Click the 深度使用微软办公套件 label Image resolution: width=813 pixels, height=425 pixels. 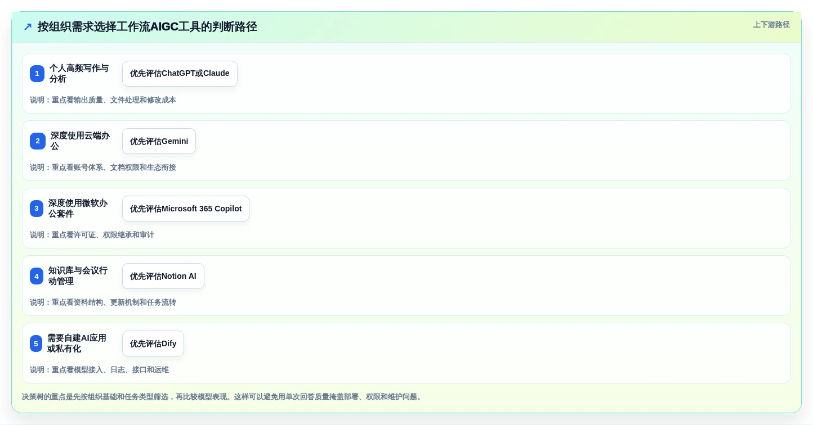(x=78, y=209)
